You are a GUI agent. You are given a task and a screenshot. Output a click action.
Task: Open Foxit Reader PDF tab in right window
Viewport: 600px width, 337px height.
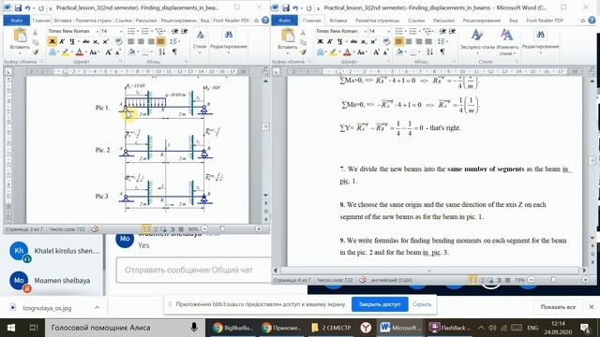545,21
